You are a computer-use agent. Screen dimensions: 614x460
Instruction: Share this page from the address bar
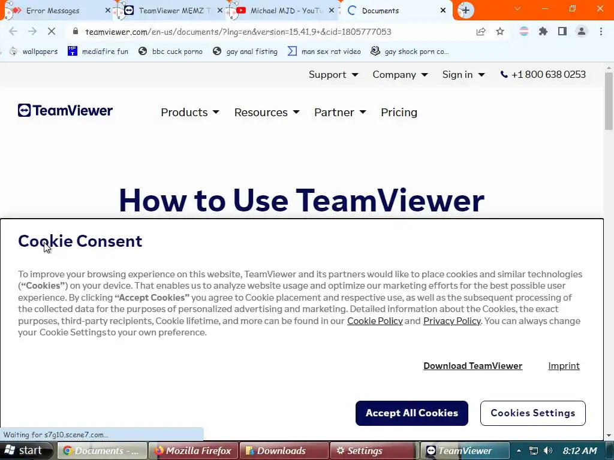coord(481,32)
